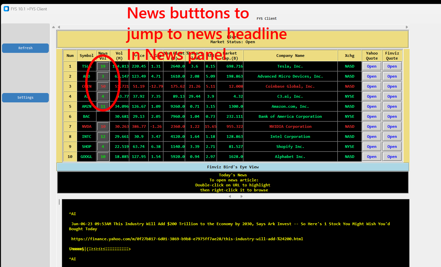
Task: Open the Settings button in sidebar
Action: tap(25, 98)
